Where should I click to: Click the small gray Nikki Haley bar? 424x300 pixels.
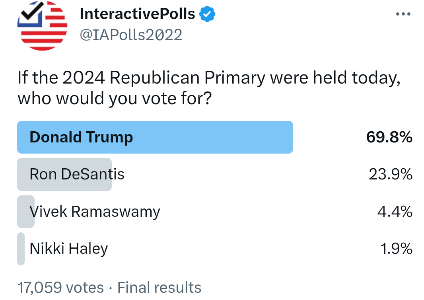(x=21, y=249)
